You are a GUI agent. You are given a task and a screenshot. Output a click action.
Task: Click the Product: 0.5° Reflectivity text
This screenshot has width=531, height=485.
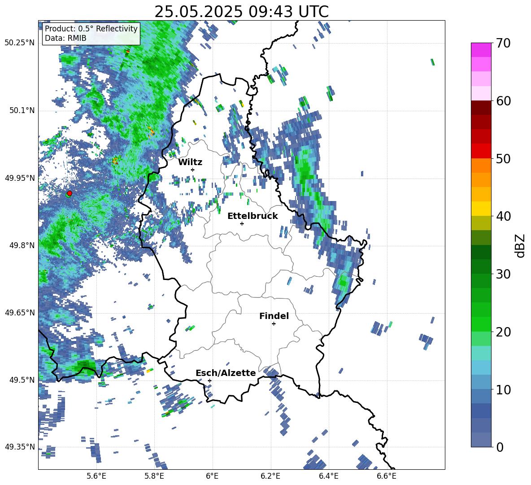click(x=91, y=28)
